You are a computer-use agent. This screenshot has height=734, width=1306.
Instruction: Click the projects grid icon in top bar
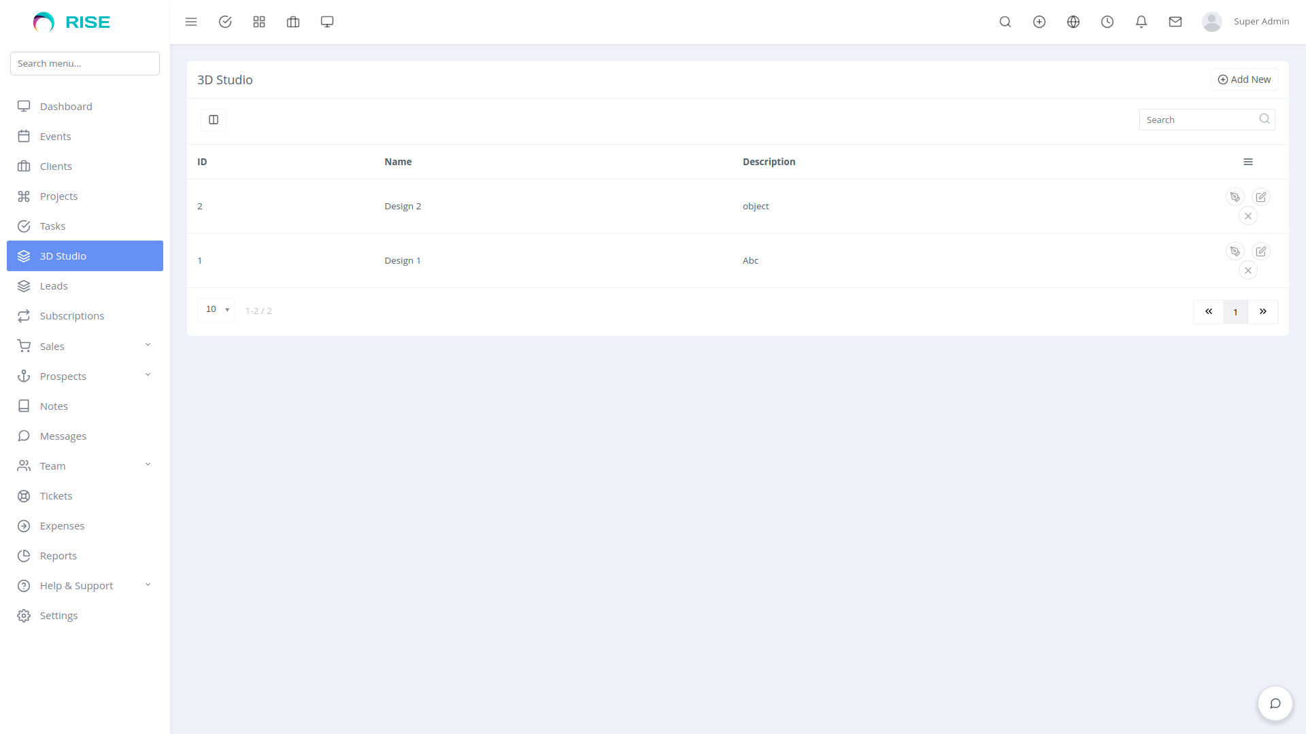pyautogui.click(x=259, y=22)
